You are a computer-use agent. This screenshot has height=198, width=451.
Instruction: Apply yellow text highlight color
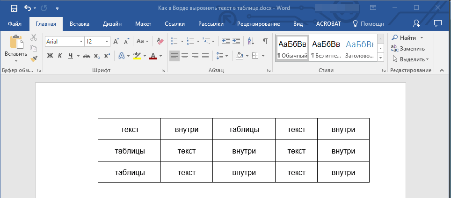(137, 56)
